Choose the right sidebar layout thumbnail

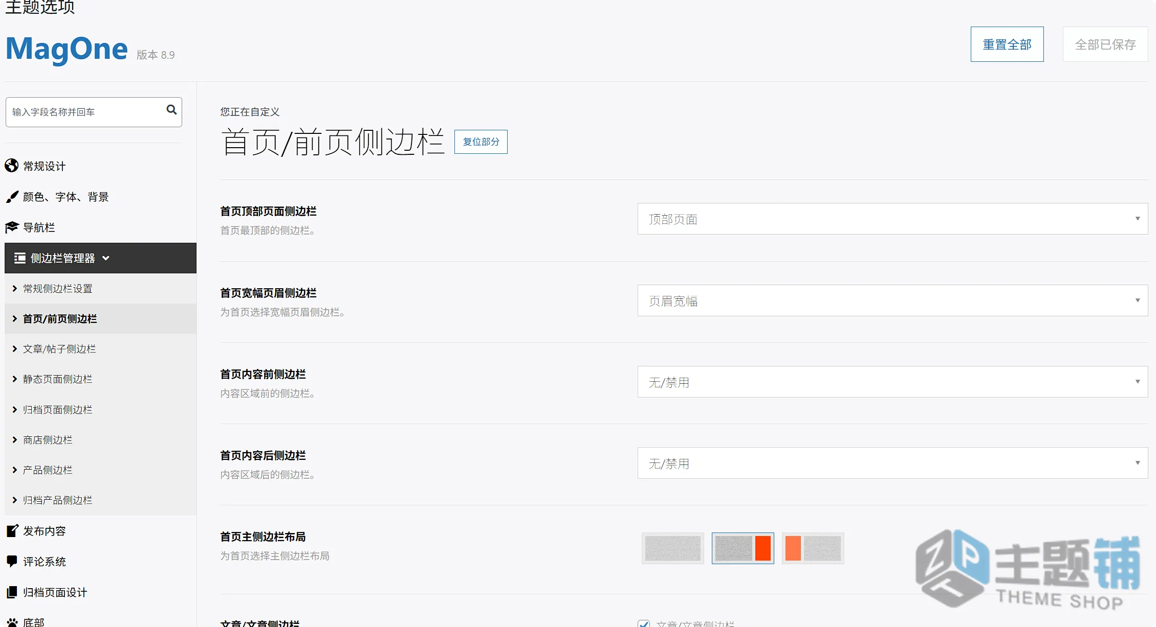pyautogui.click(x=743, y=548)
